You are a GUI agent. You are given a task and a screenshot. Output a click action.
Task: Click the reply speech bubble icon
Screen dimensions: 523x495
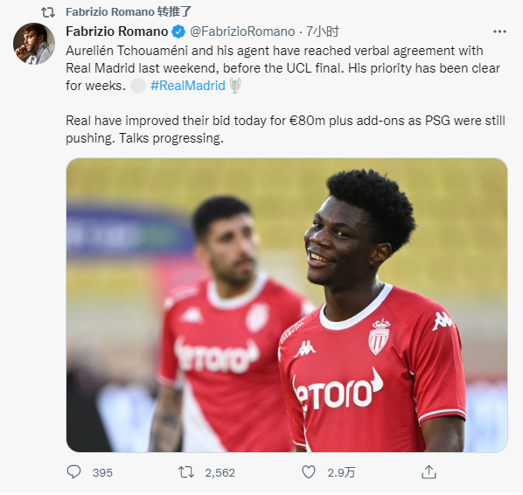[73, 471]
